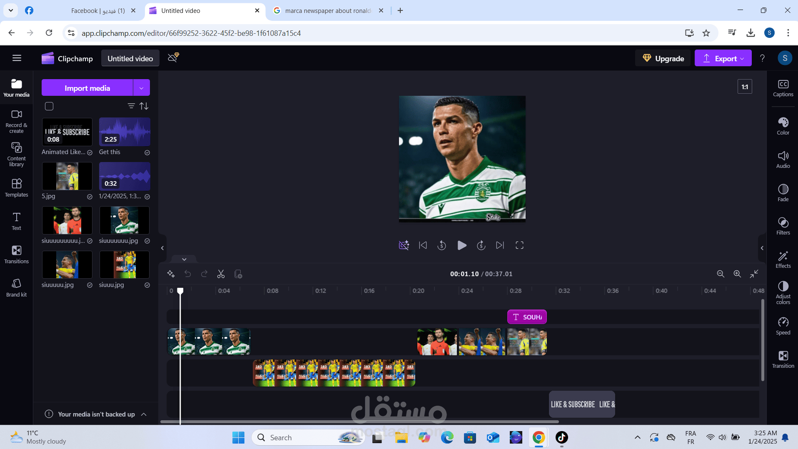The width and height of the screenshot is (798, 449).
Task: Open the Speed panel
Action: pos(783,326)
